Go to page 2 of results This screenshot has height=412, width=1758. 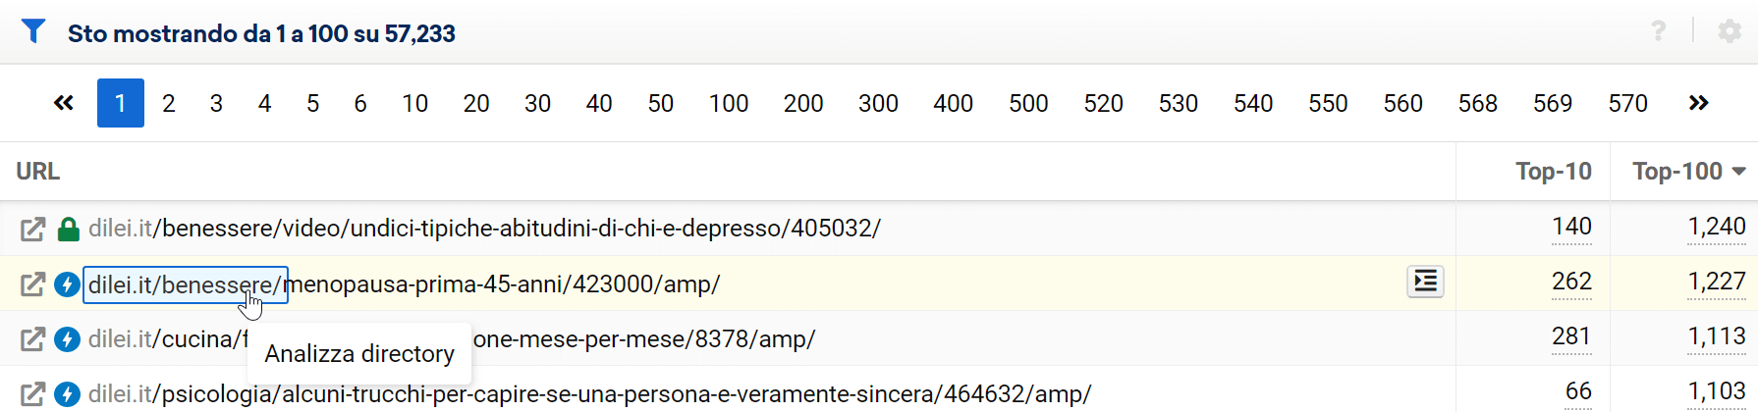pos(169,103)
